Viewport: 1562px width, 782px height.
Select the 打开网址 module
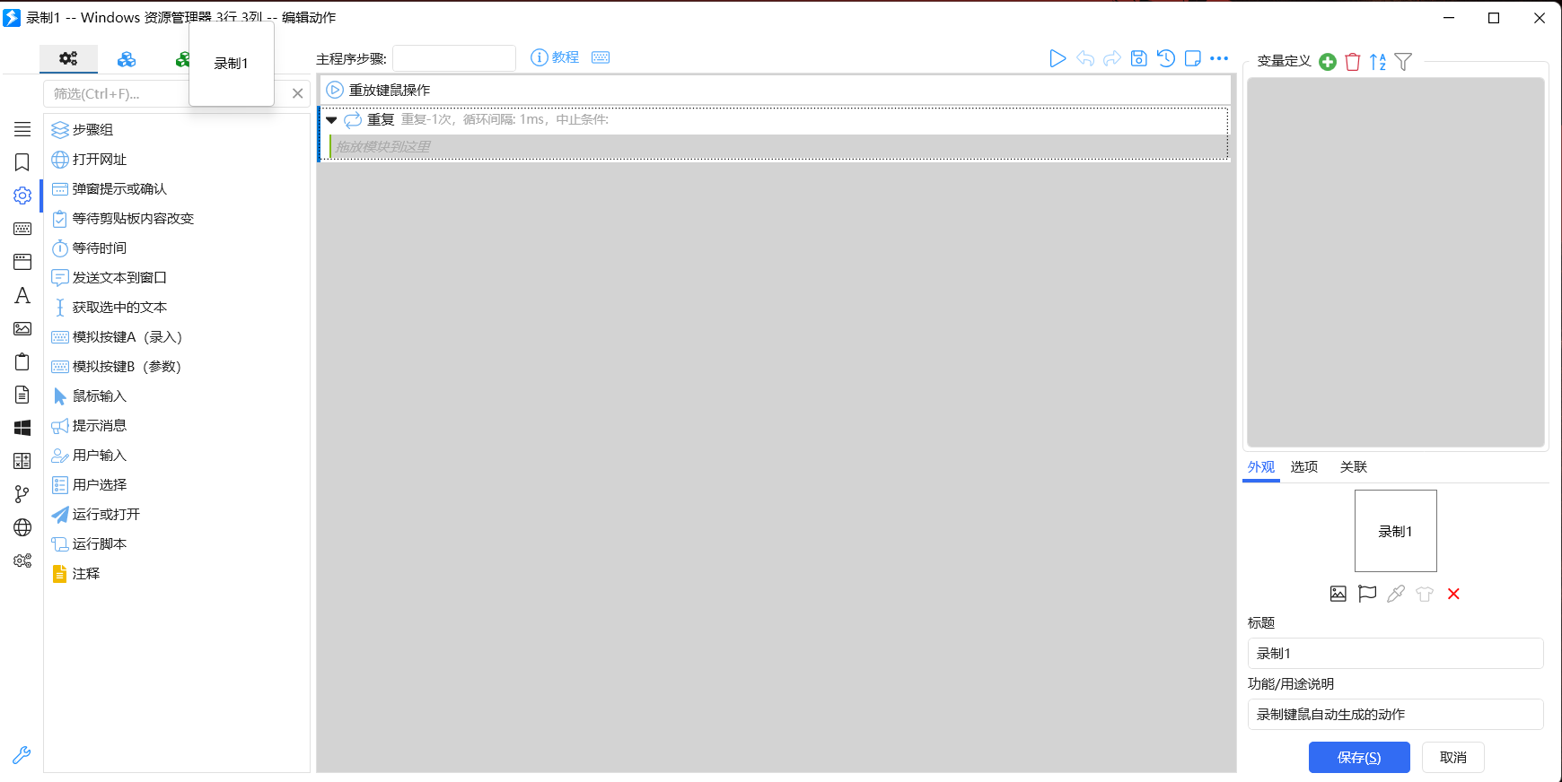point(176,160)
